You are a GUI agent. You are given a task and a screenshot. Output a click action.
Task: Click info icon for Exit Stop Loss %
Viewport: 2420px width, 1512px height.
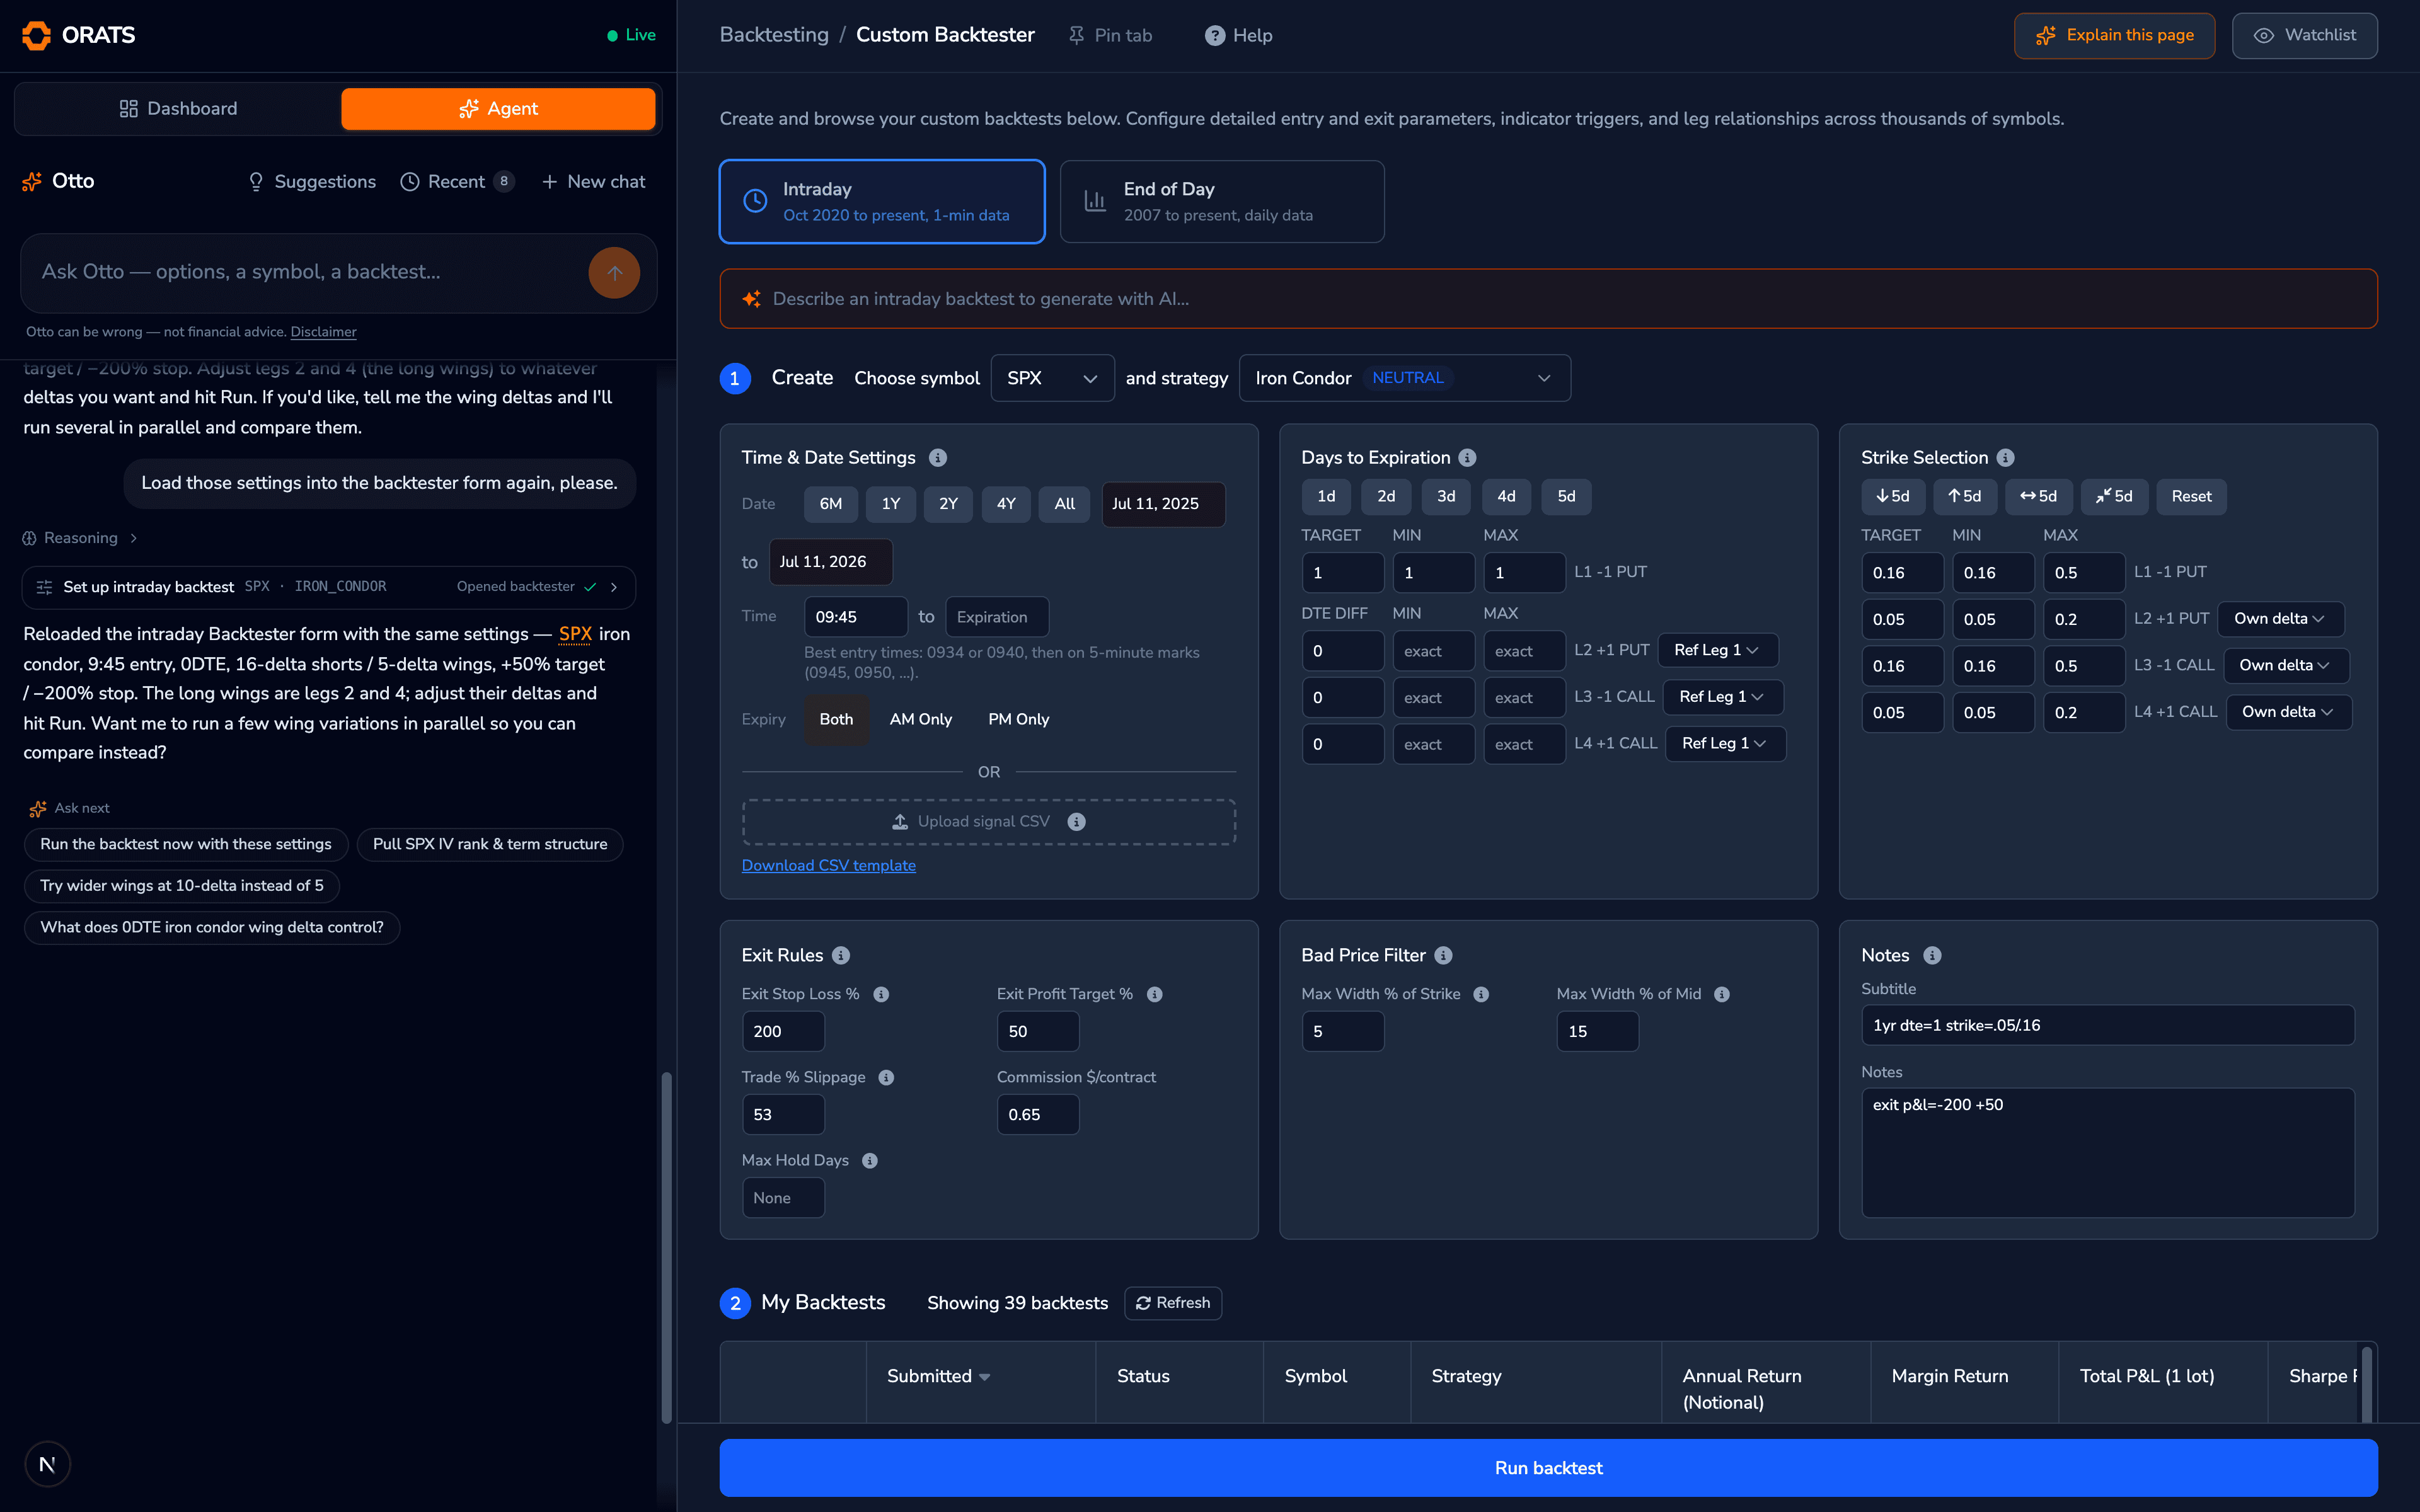click(881, 994)
